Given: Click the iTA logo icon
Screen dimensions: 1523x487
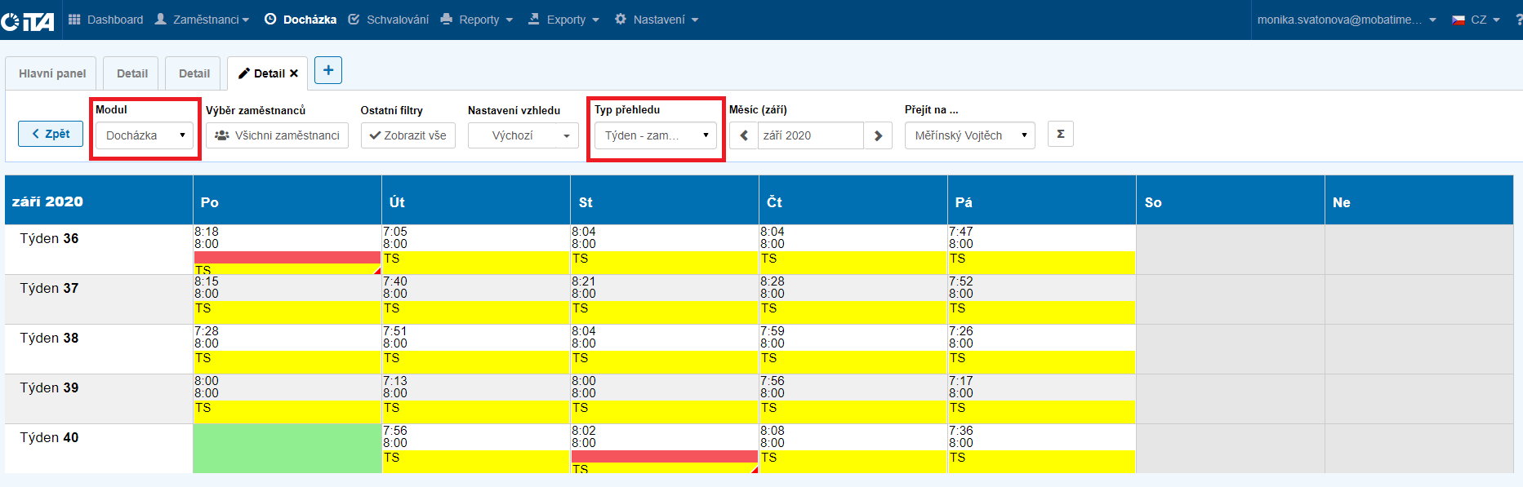Looking at the screenshot, I should pyautogui.click(x=29, y=20).
